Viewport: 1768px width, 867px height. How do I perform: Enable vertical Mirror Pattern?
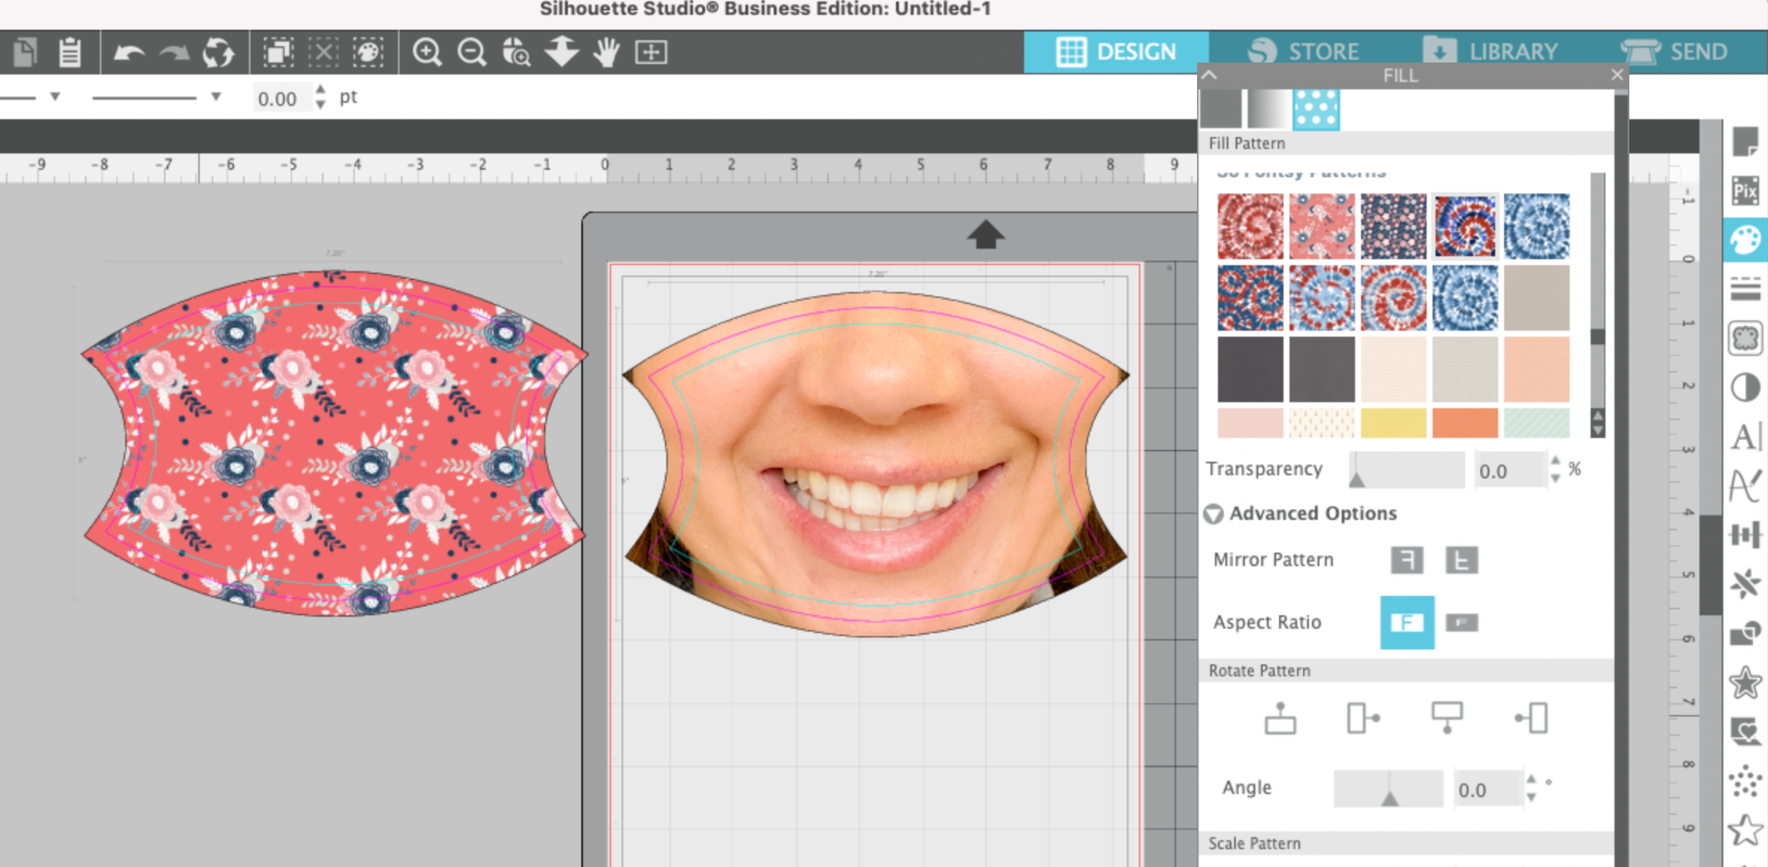(x=1461, y=559)
